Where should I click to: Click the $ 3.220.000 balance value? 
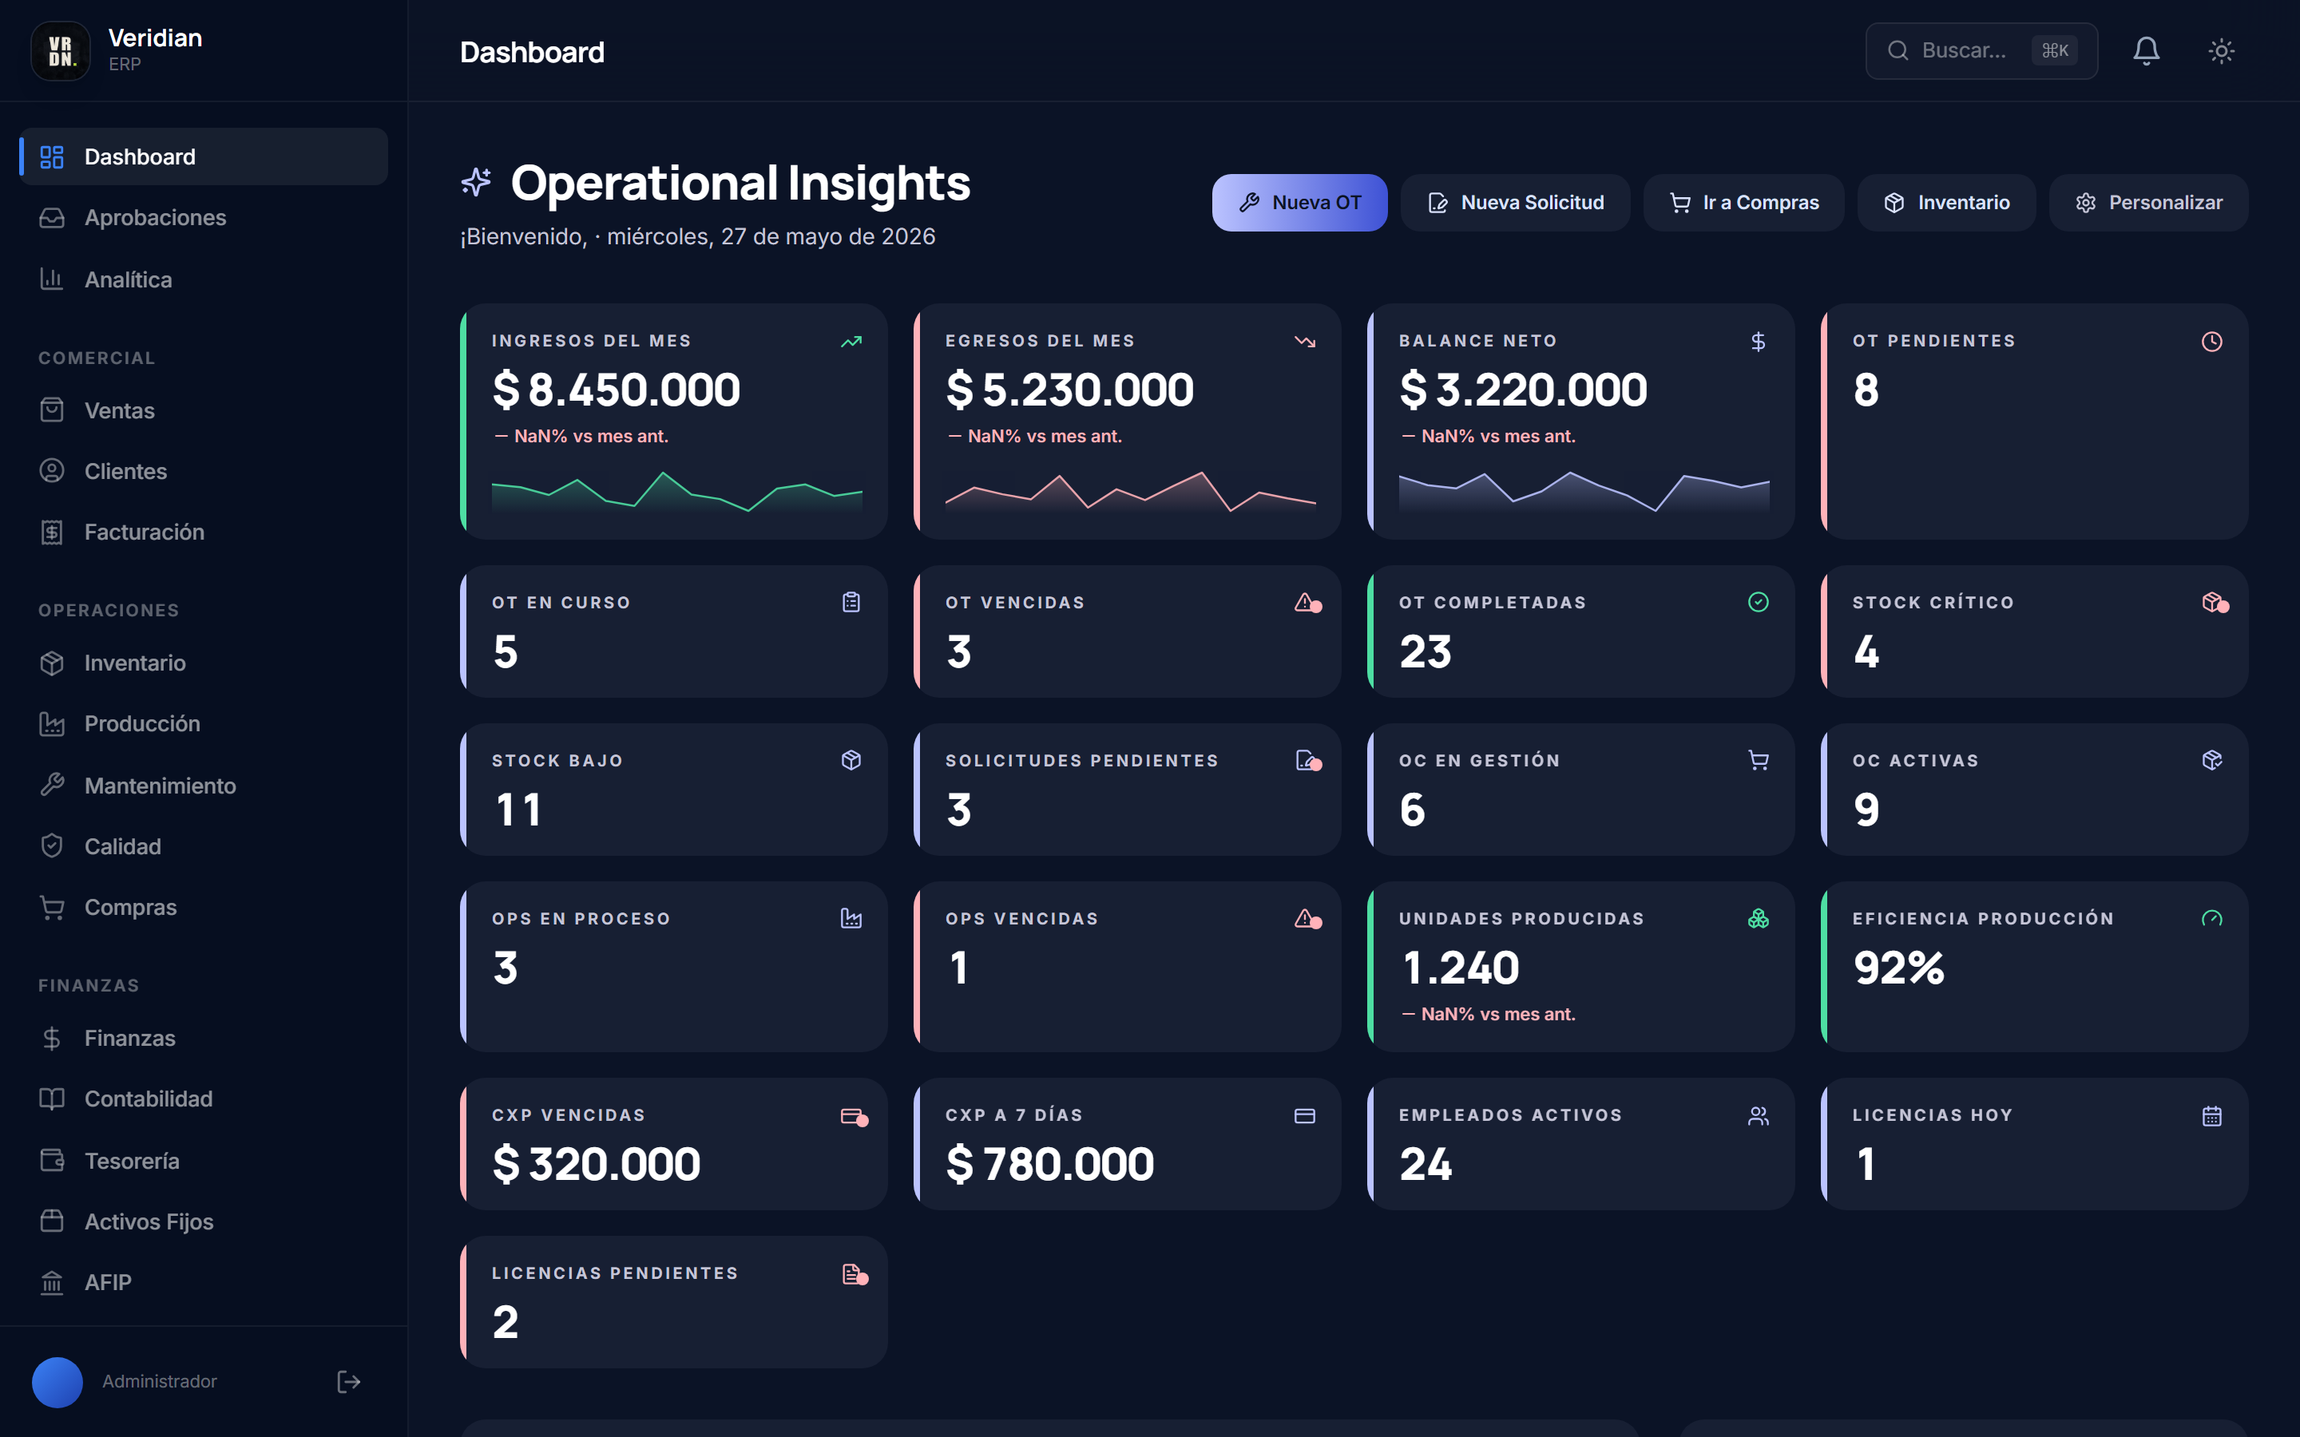point(1523,390)
